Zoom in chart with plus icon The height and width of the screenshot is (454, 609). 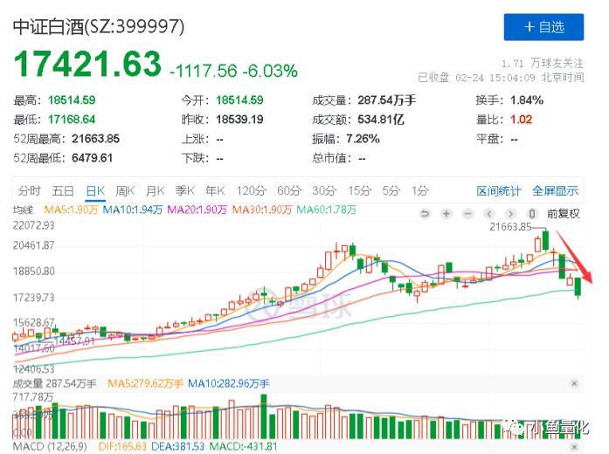coord(446,213)
